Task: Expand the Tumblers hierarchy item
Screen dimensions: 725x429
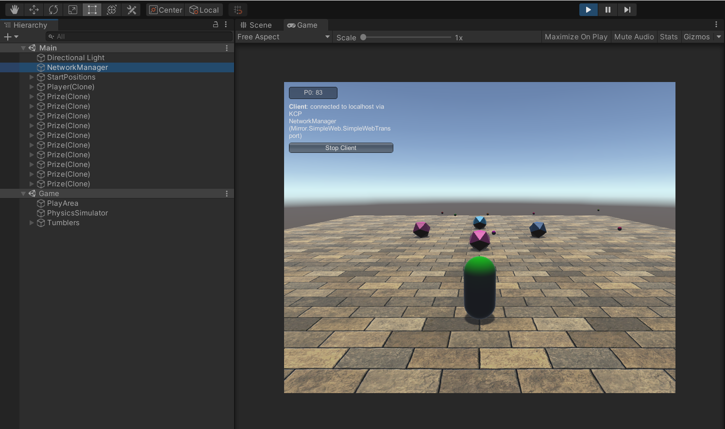Action: point(31,223)
